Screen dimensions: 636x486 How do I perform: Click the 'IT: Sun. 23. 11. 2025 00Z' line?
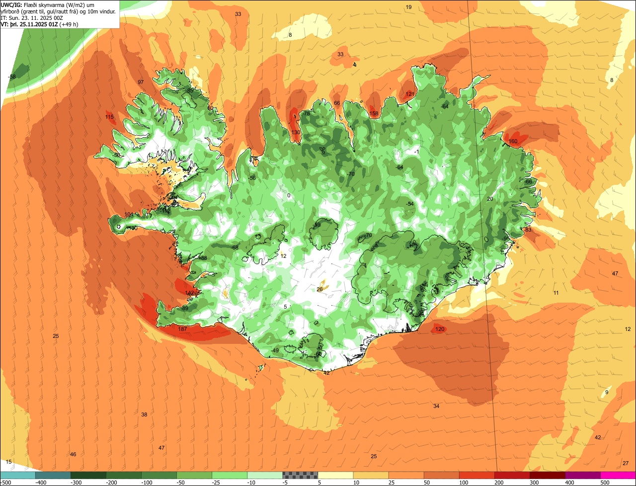click(x=32, y=17)
